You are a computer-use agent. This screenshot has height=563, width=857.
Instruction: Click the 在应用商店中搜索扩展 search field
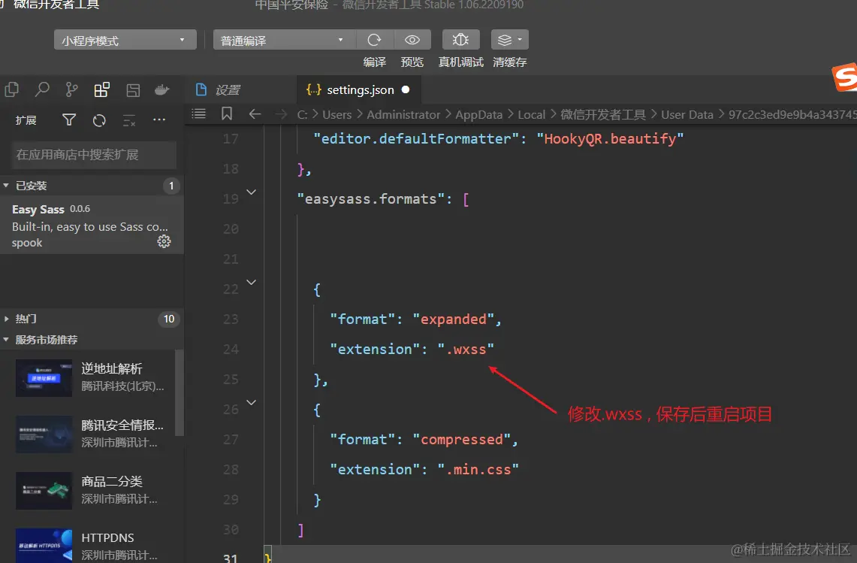tap(94, 155)
